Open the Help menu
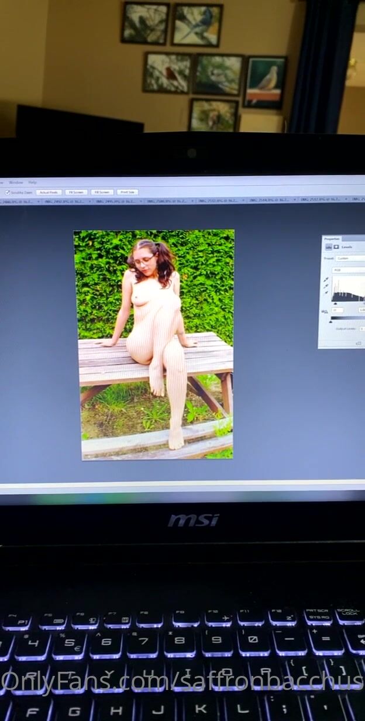The image size is (365, 721). coord(32,183)
